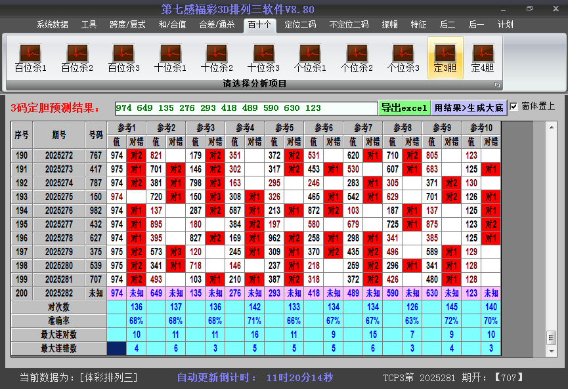Click the 导出excel button
The width and height of the screenshot is (568, 389).
tap(404, 108)
